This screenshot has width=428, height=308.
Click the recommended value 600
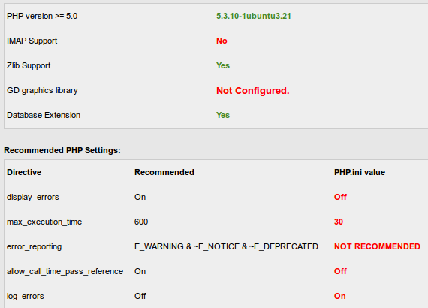[x=141, y=222]
